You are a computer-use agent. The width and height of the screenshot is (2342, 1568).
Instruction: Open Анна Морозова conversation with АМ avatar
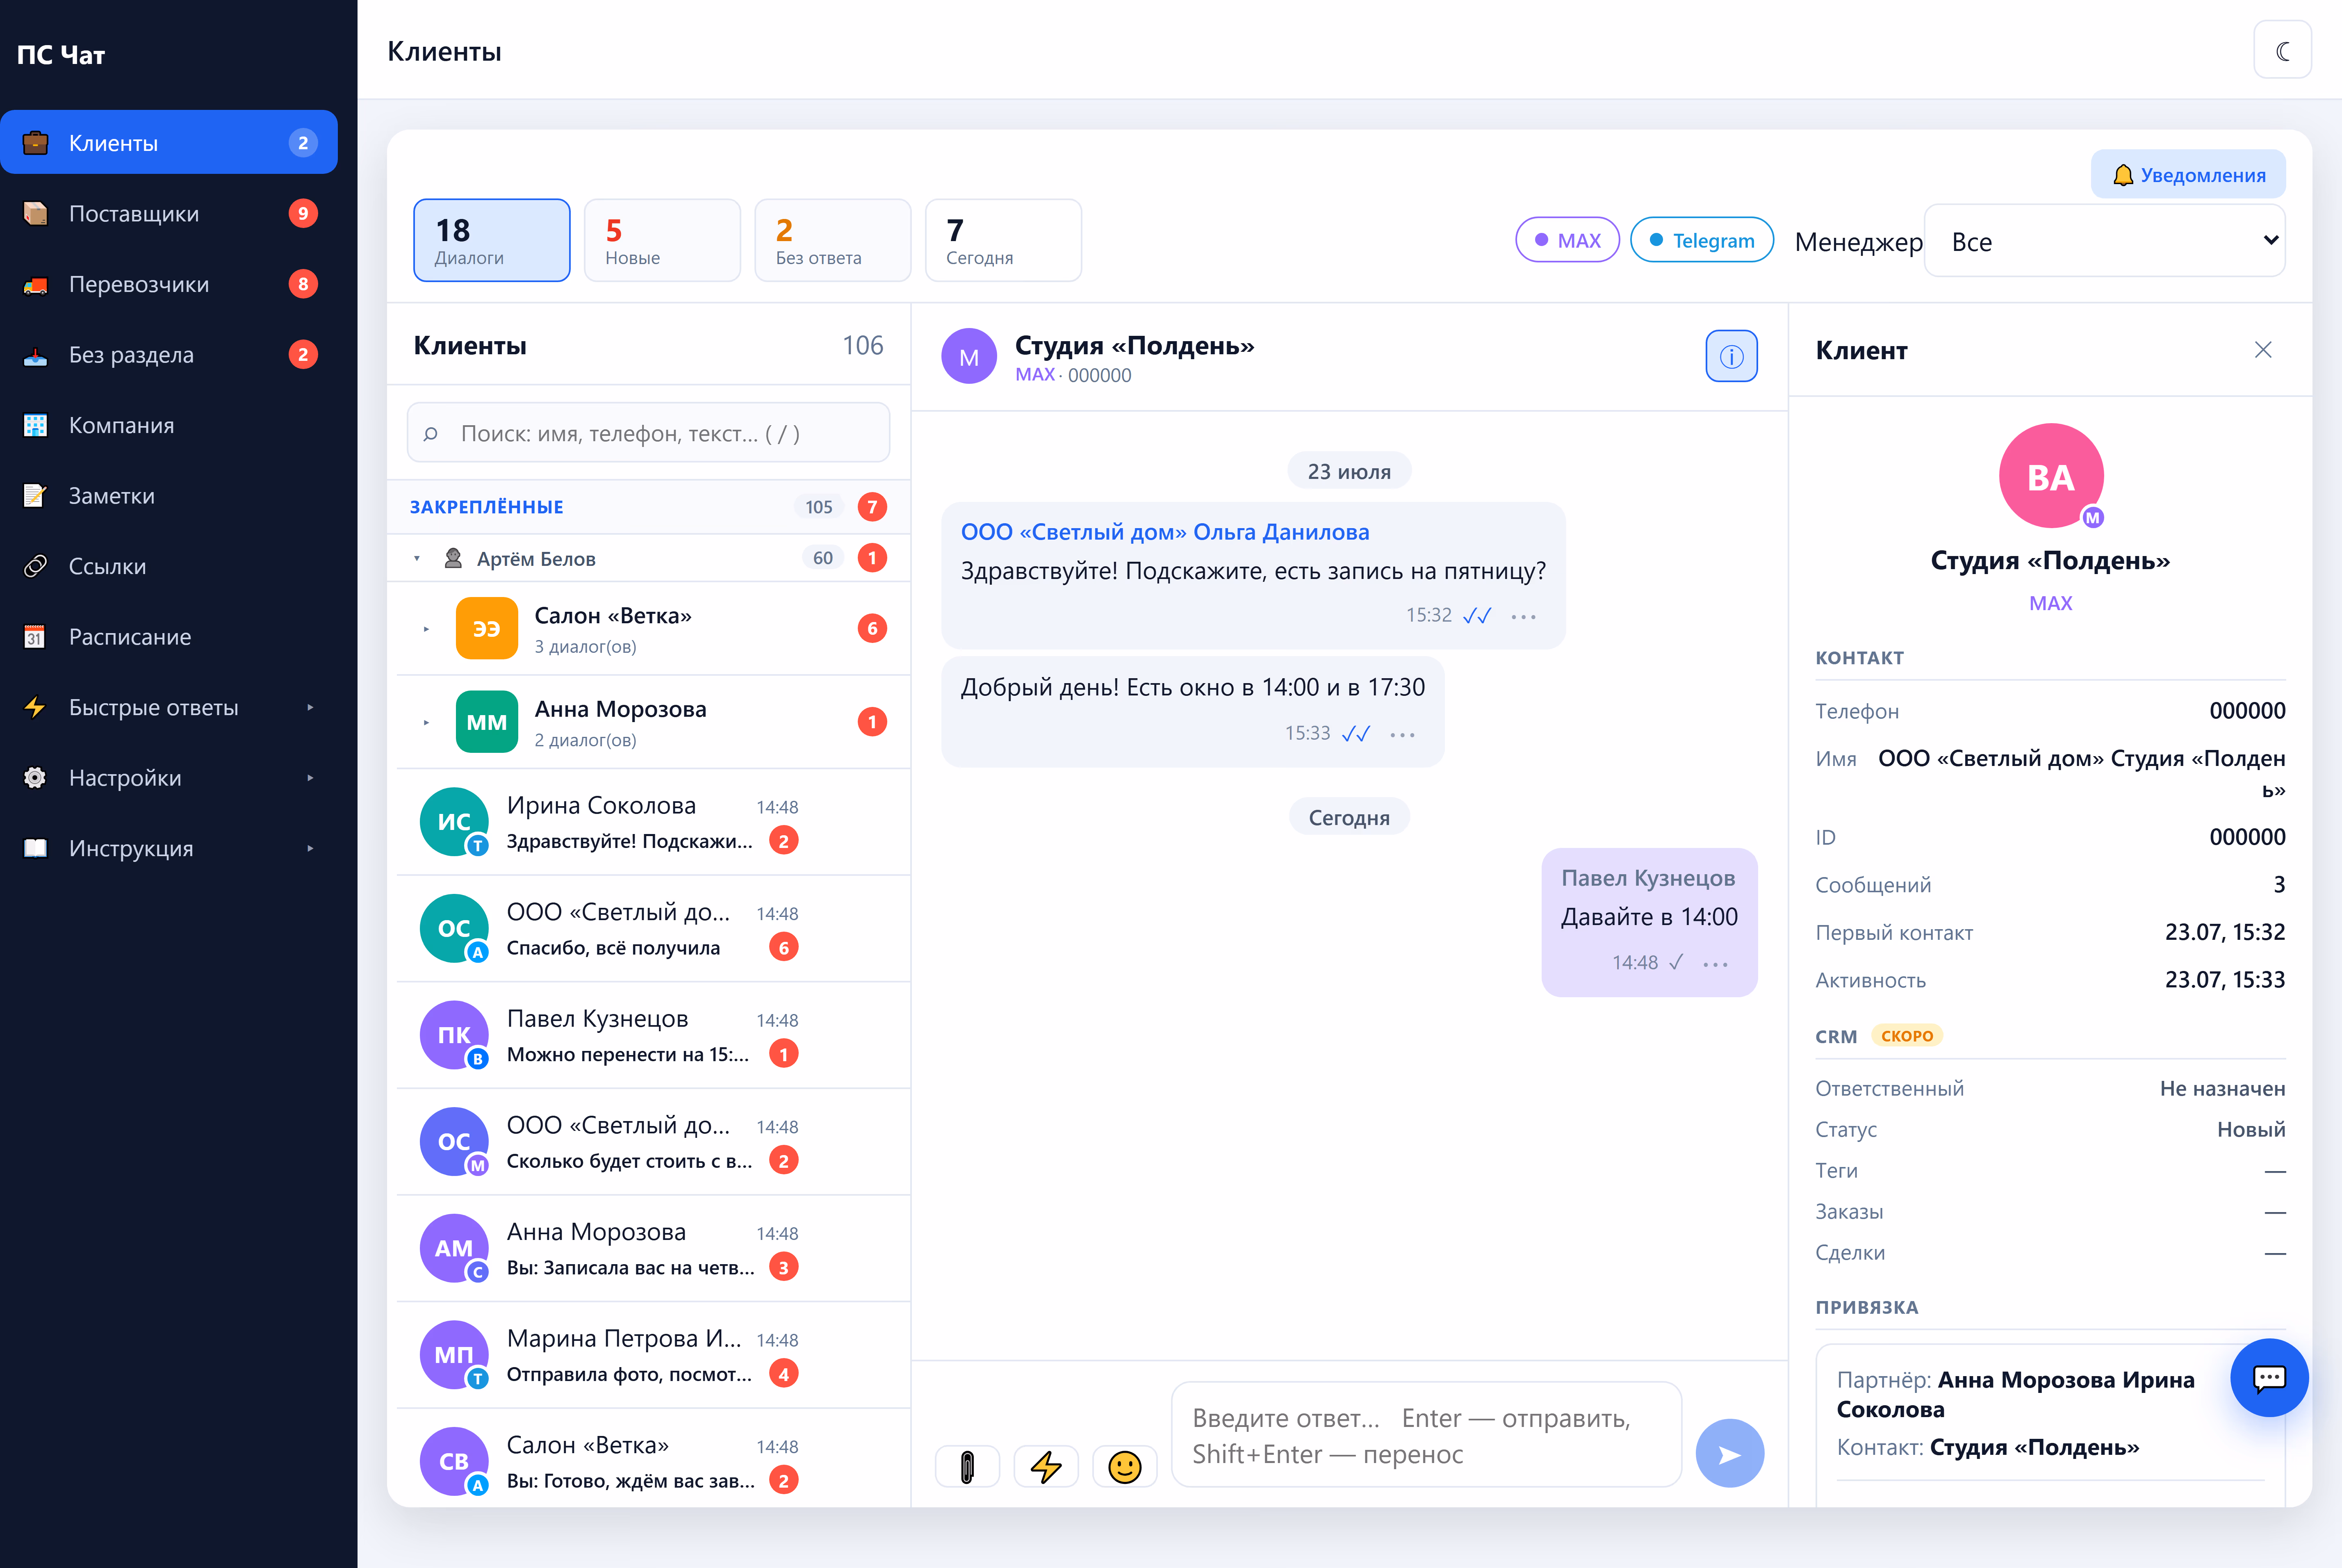(x=654, y=1249)
